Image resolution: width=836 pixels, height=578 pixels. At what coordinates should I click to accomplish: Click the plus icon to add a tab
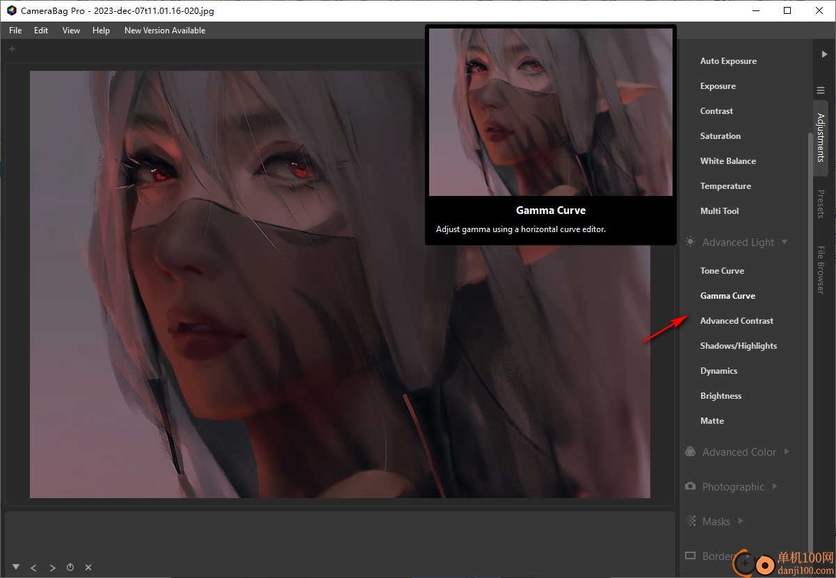click(12, 49)
